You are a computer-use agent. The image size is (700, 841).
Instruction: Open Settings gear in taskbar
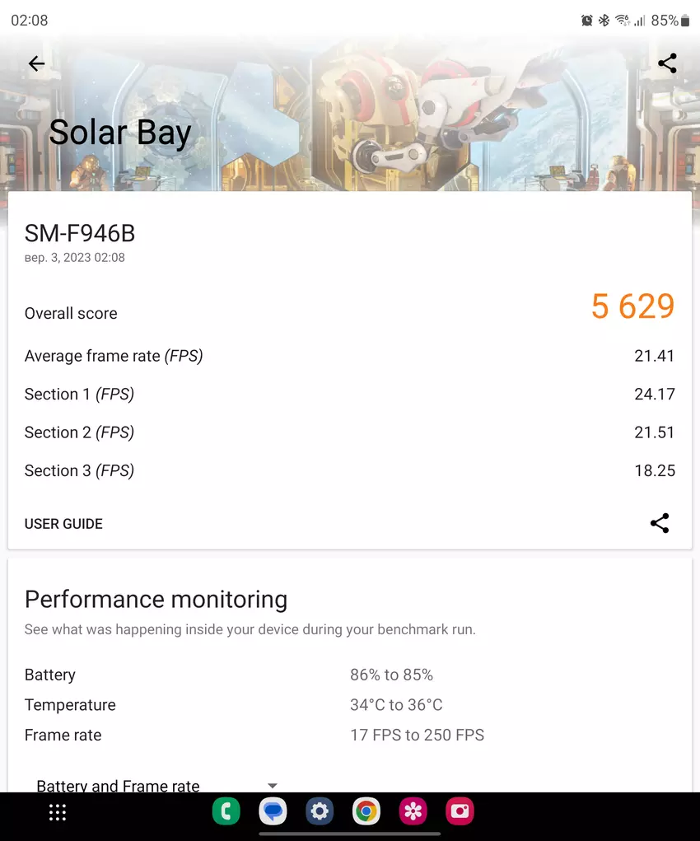tap(320, 812)
